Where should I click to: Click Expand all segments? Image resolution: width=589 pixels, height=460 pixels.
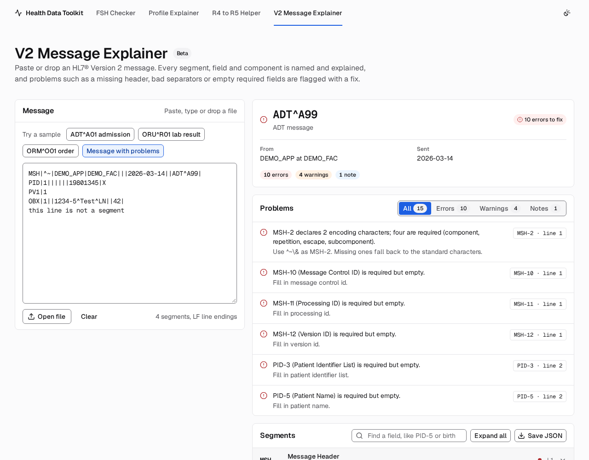point(491,436)
